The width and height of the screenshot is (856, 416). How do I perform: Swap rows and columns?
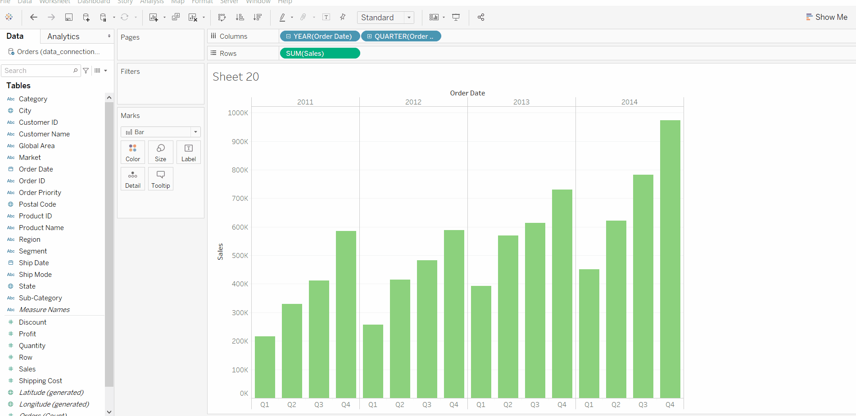click(222, 17)
